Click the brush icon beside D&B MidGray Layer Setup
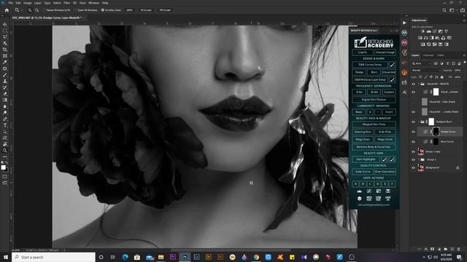Viewport: 467px width, 262px height. (x=393, y=79)
